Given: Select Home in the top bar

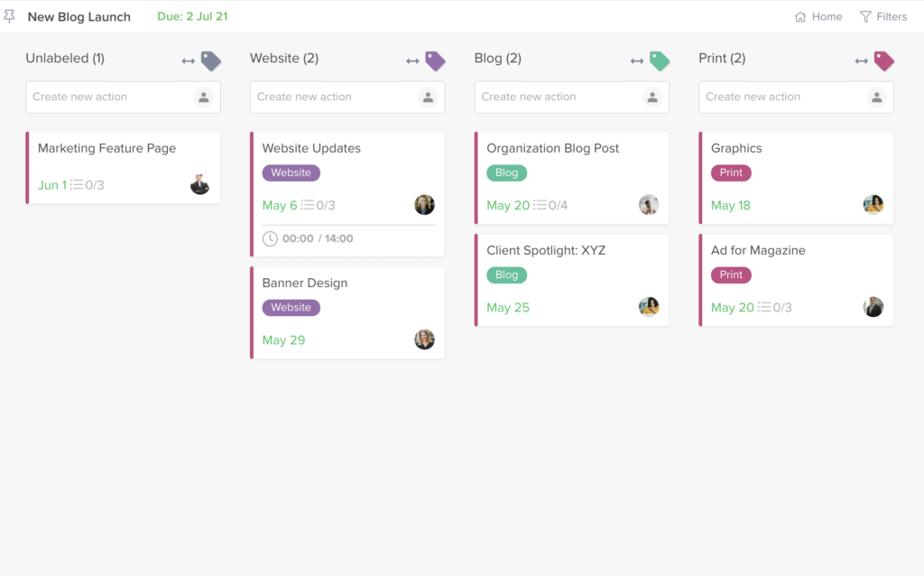Looking at the screenshot, I should tap(818, 15).
